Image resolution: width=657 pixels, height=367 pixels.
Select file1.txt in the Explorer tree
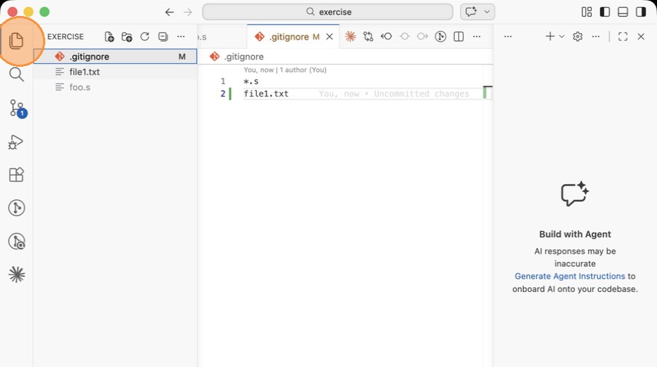pos(85,72)
